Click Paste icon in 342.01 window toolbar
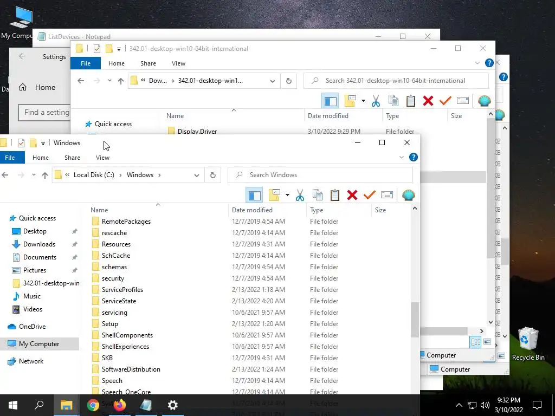 (x=411, y=101)
